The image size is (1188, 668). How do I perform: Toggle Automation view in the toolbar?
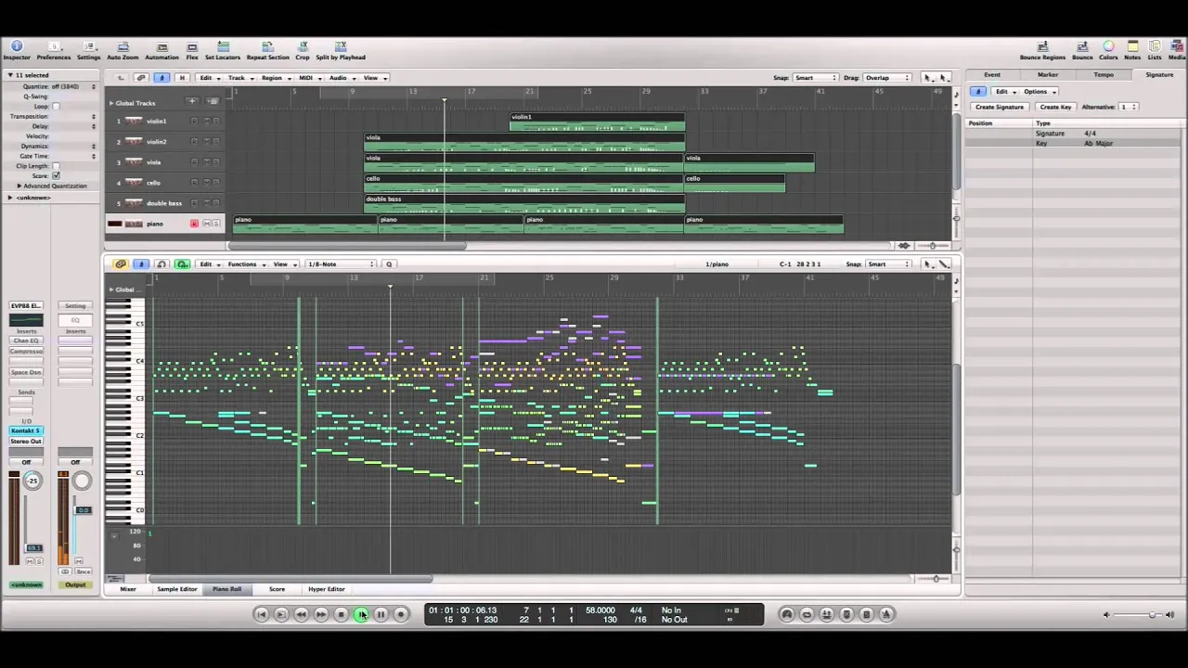point(161,50)
